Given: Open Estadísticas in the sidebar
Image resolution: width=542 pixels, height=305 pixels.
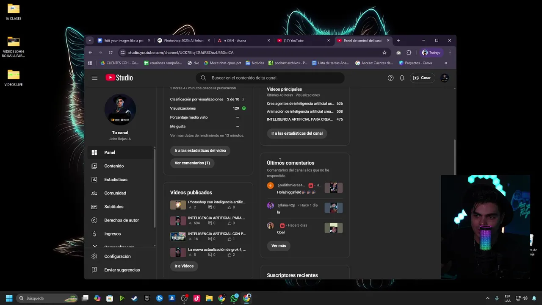Looking at the screenshot, I should (x=120, y=180).
